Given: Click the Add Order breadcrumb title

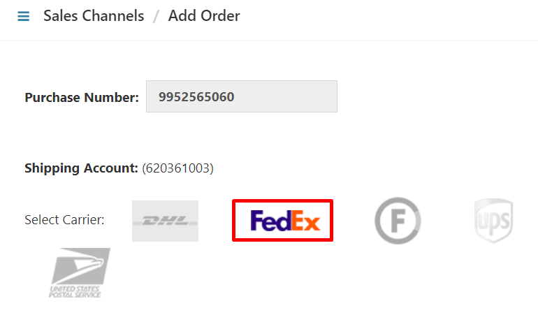Looking at the screenshot, I should pyautogui.click(x=204, y=16).
